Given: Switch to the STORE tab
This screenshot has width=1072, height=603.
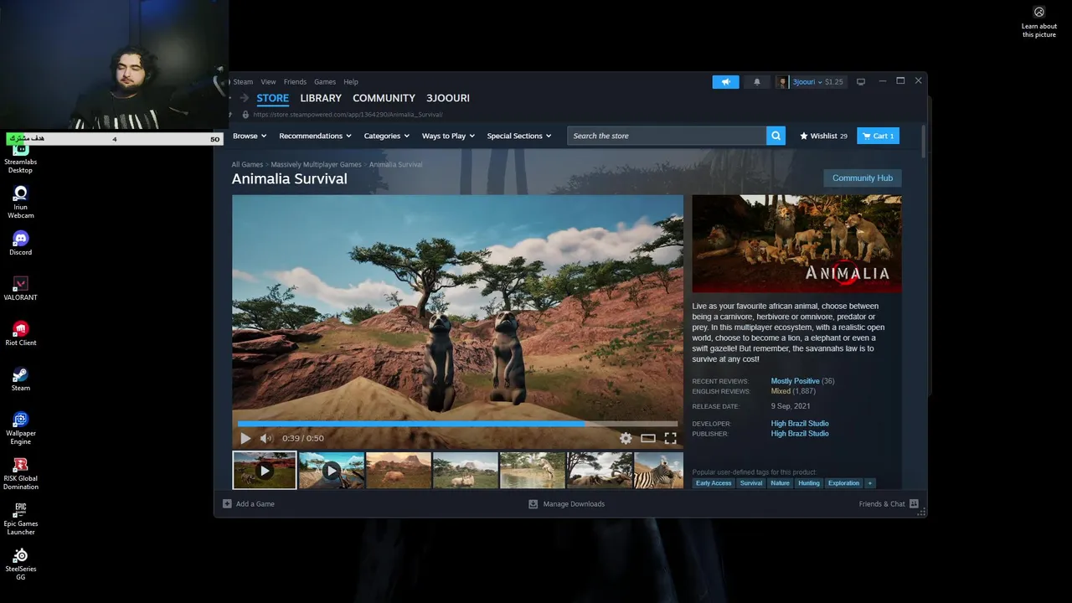Looking at the screenshot, I should point(272,98).
